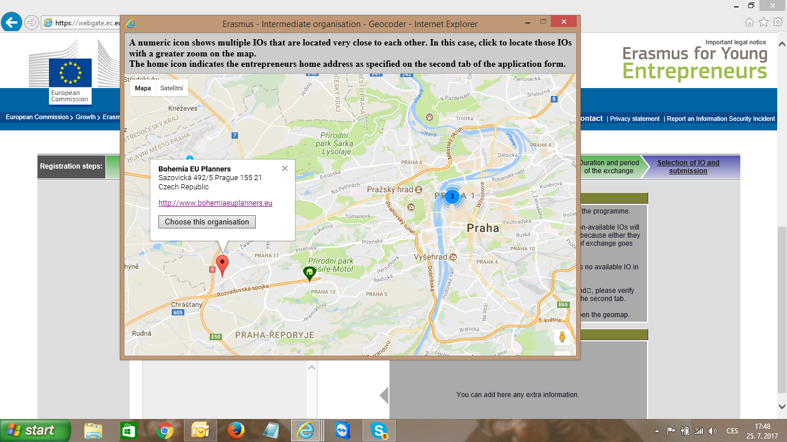Click the Vyšehrad landmark icon on the map

(453, 257)
